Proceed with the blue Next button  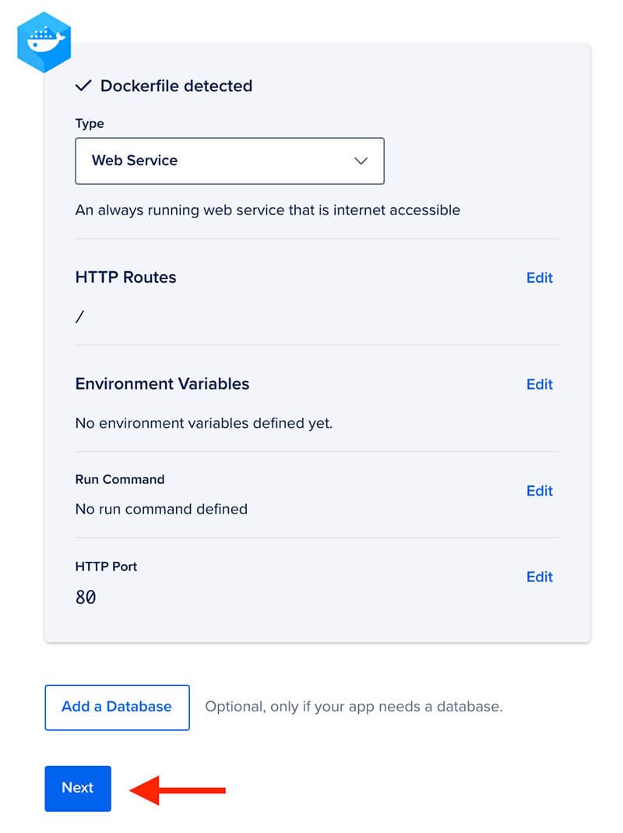[78, 789]
